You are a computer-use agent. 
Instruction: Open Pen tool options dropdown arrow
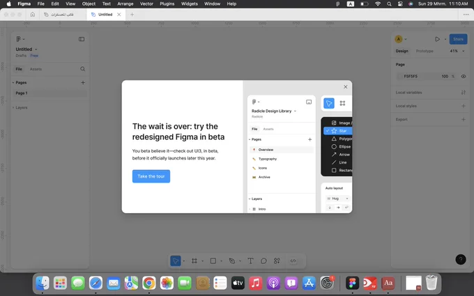[240, 261]
